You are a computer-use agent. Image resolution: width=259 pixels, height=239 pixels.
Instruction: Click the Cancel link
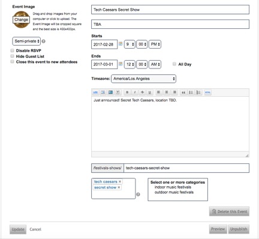(x=35, y=229)
